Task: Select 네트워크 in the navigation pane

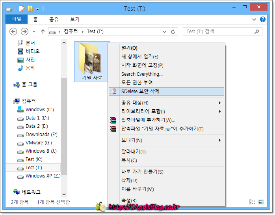Action: [x=27, y=192]
